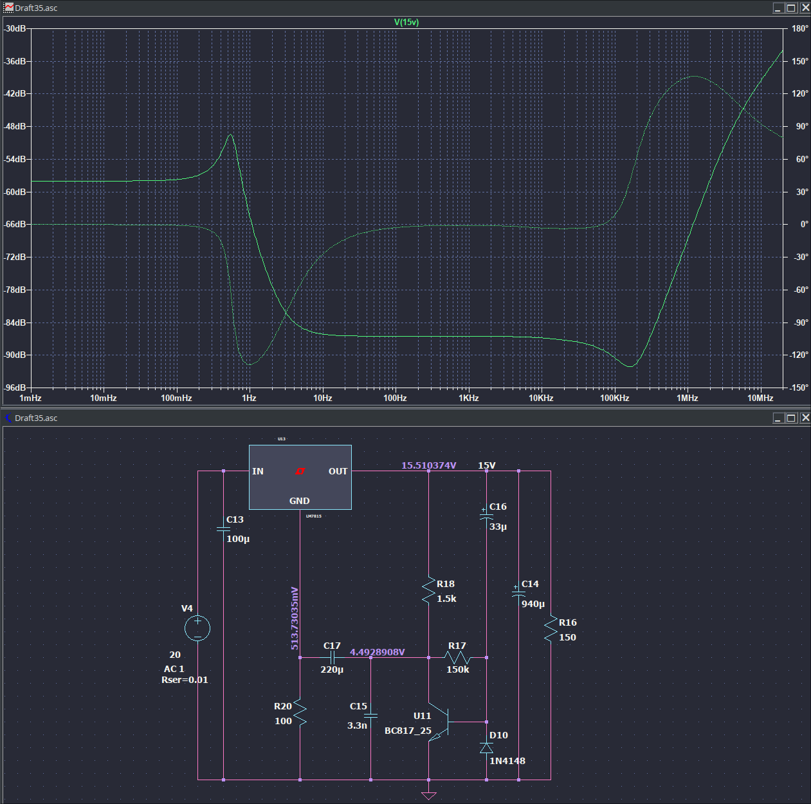This screenshot has height=804, width=811.
Task: Click the OUT pin label on regulator
Action: [338, 471]
